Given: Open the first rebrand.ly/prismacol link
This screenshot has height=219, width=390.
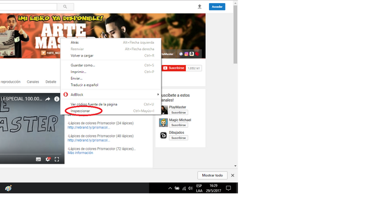Looking at the screenshot, I should coord(88,127).
